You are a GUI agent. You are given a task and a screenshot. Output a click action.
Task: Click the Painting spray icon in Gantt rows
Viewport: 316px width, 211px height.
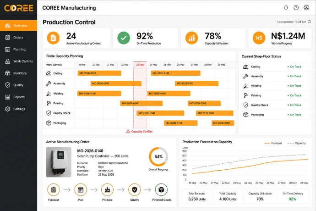(x=49, y=103)
